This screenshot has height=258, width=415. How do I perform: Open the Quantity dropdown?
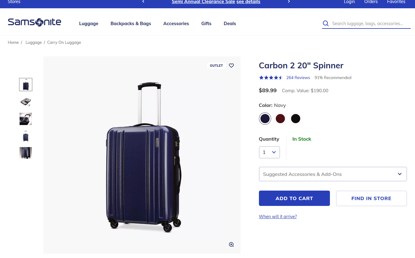click(269, 152)
